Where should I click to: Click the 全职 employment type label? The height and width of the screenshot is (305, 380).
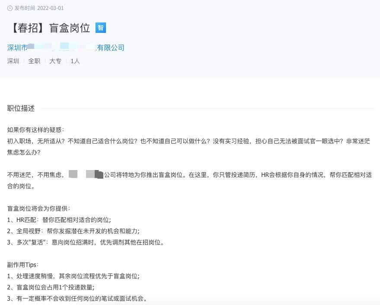(x=34, y=61)
